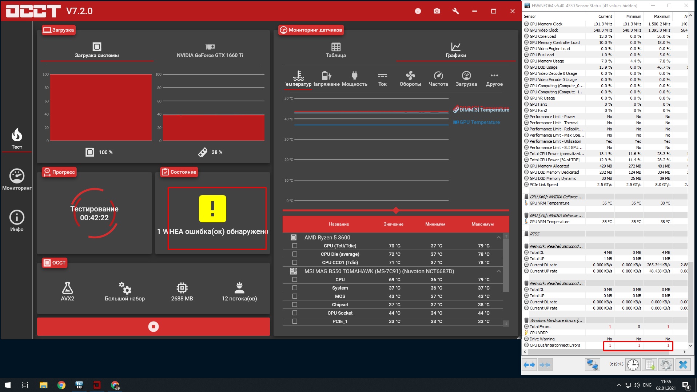The height and width of the screenshot is (392, 697).
Task: Show the Мощность (power) sensor graphs
Action: pos(354,79)
